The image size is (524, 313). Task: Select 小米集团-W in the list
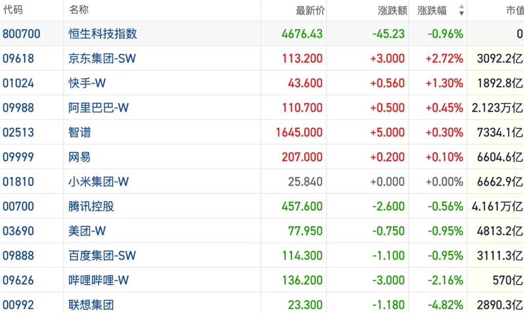point(98,182)
